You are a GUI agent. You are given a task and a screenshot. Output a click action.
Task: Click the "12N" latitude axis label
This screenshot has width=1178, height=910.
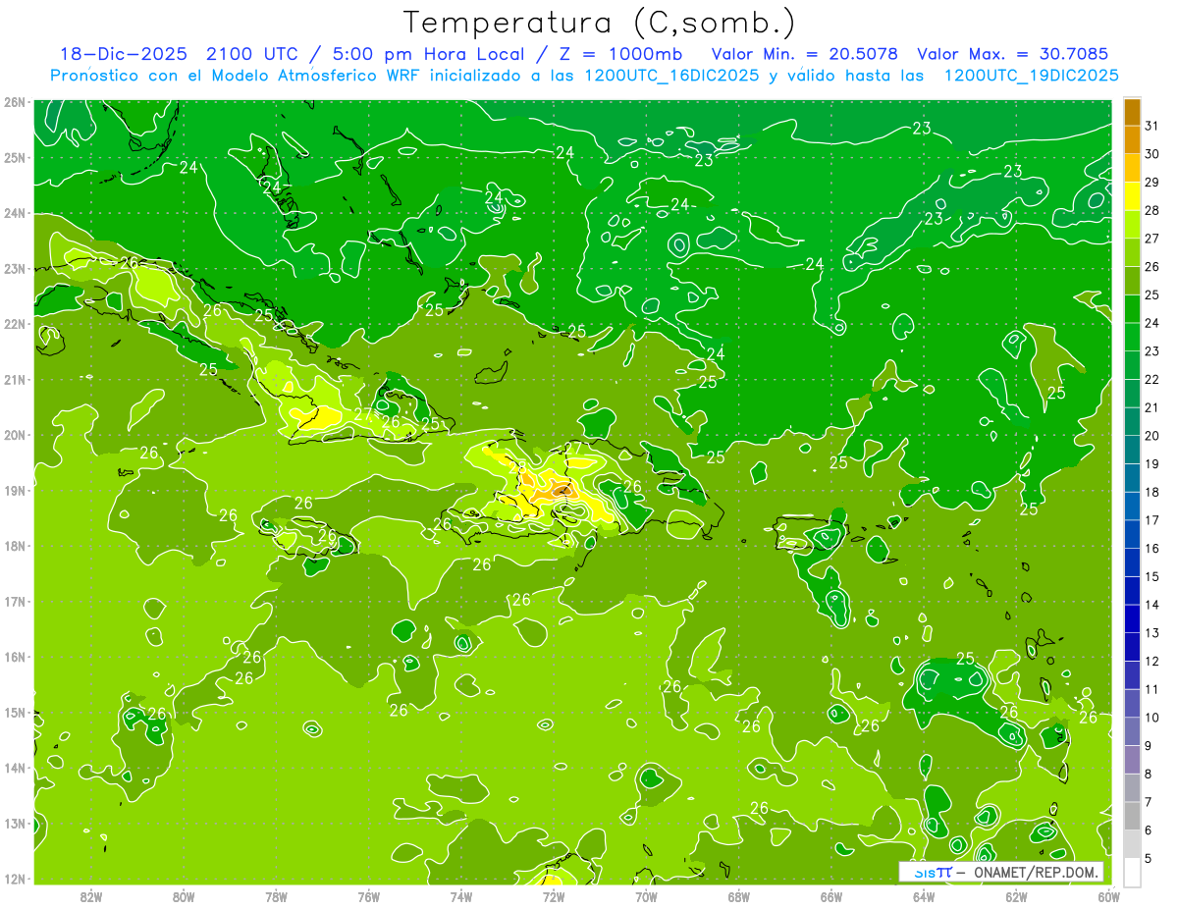15,879
